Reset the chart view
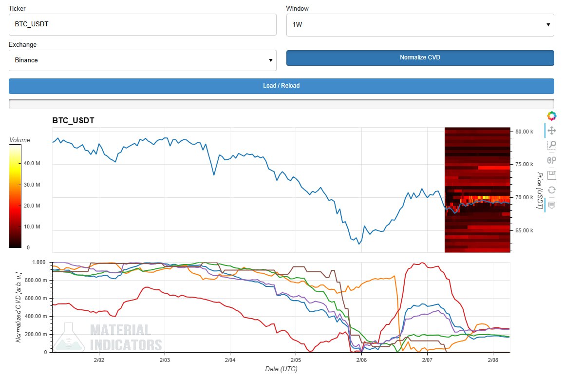The height and width of the screenshot is (378, 563). click(x=551, y=190)
